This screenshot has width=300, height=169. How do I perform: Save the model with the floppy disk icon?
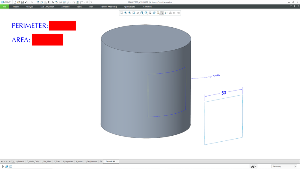(23, 2)
